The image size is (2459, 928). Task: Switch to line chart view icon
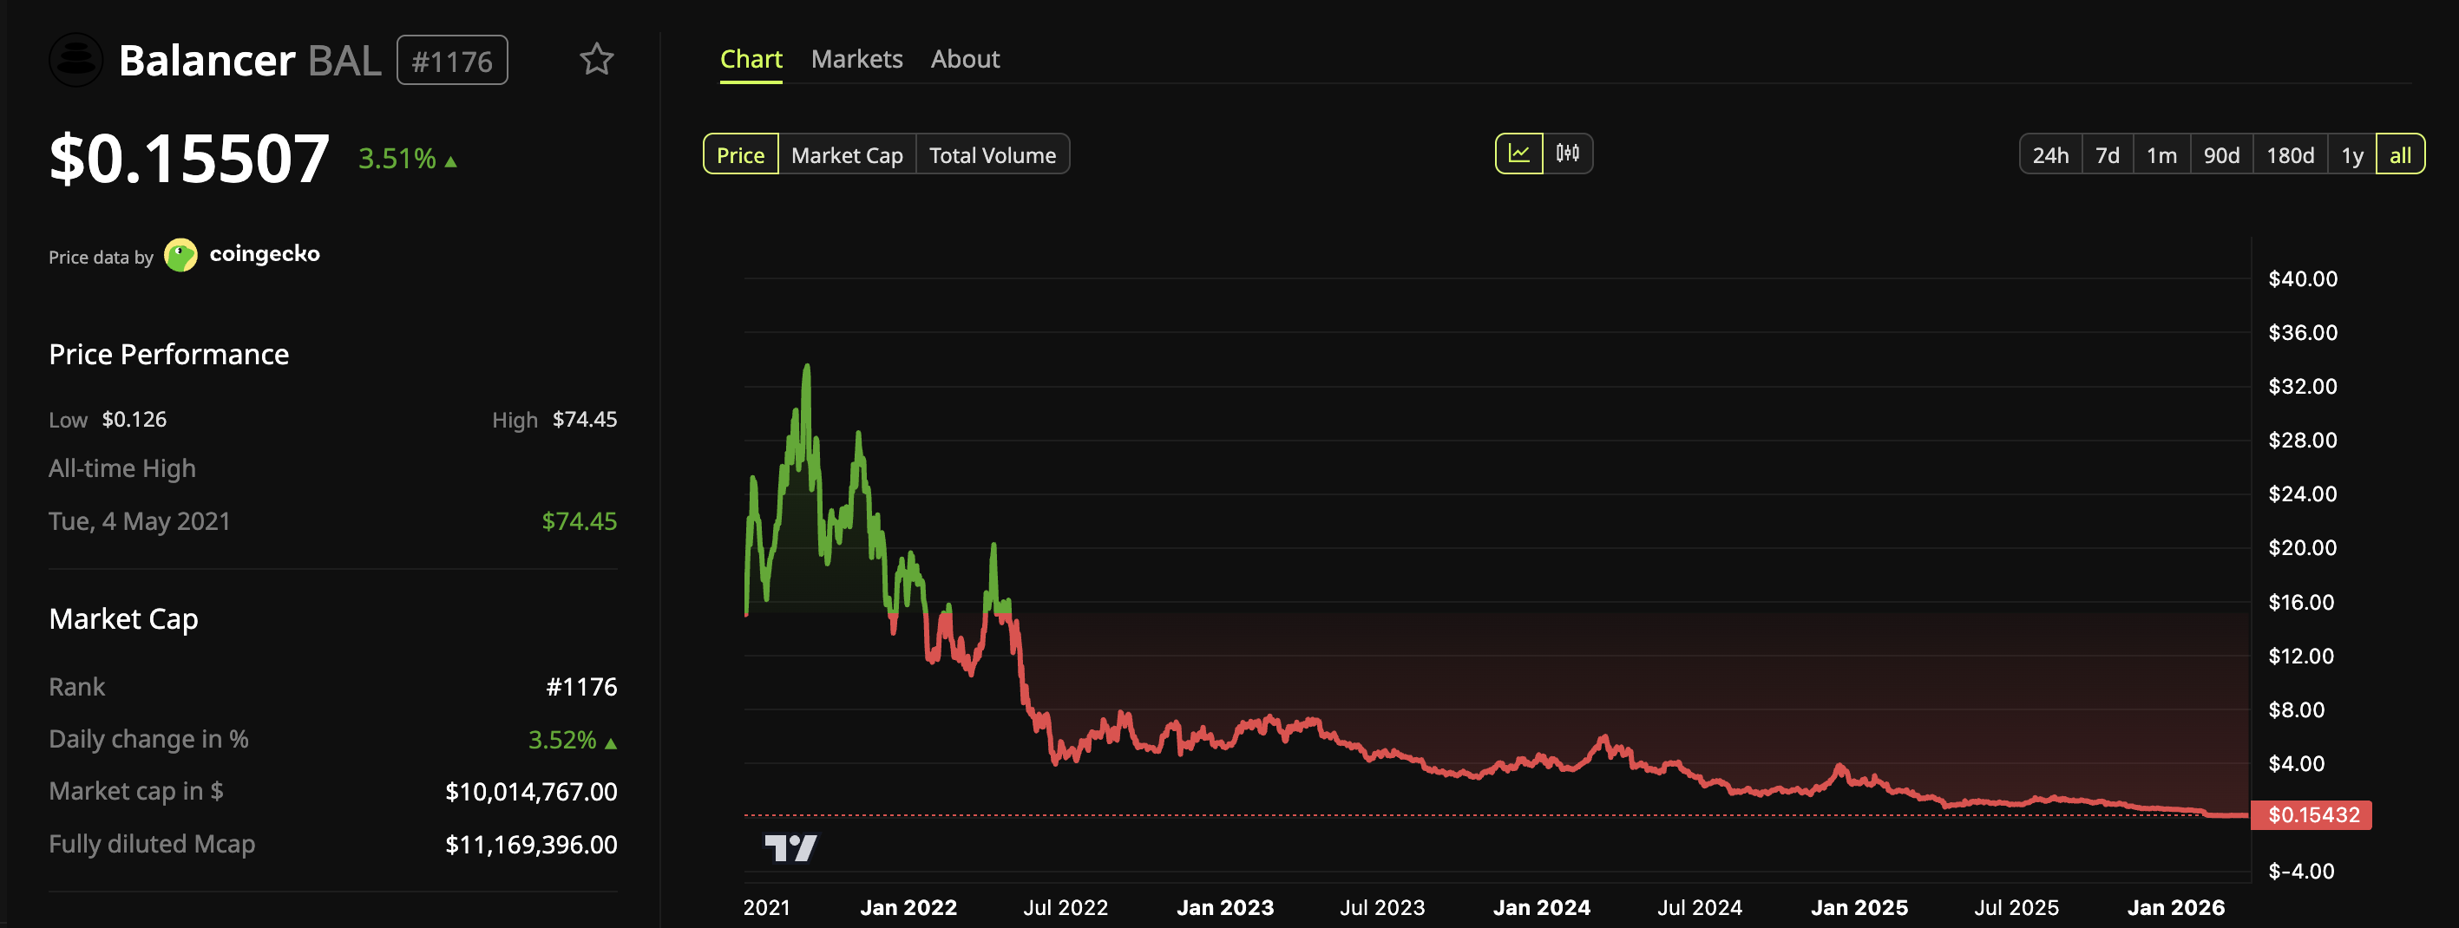pyautogui.click(x=1518, y=154)
